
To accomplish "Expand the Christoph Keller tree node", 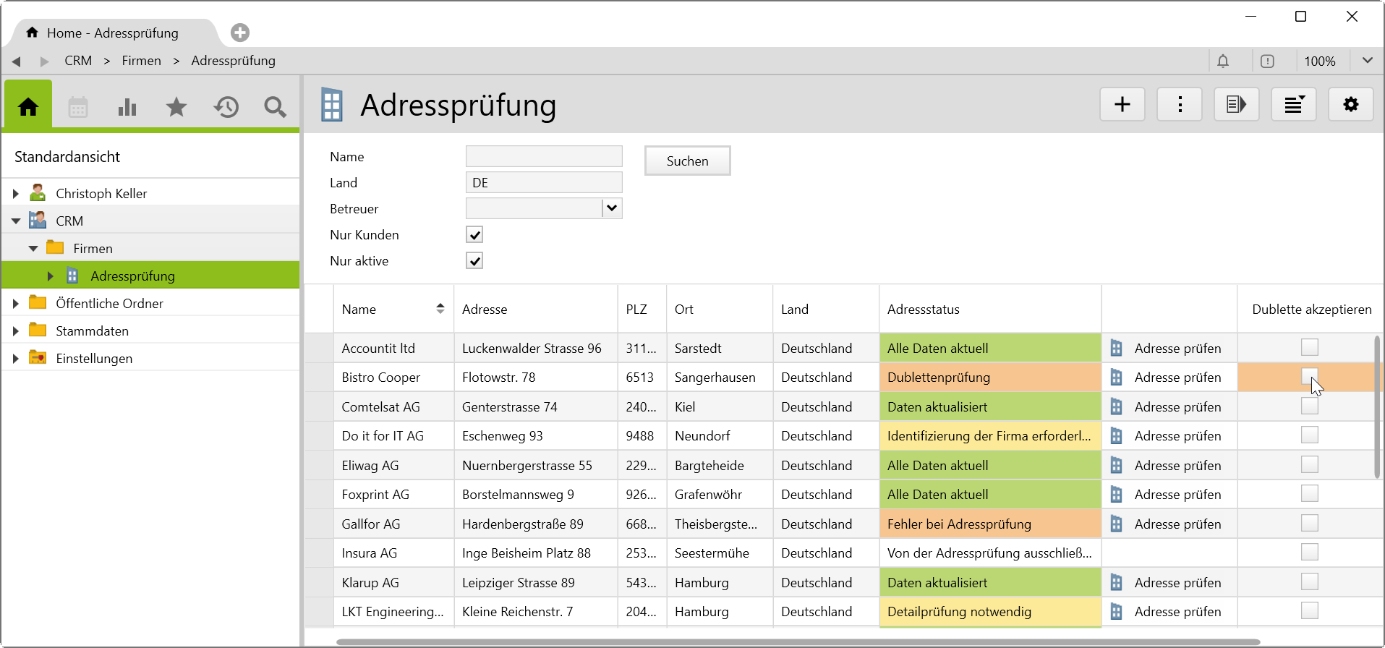I will click(16, 194).
